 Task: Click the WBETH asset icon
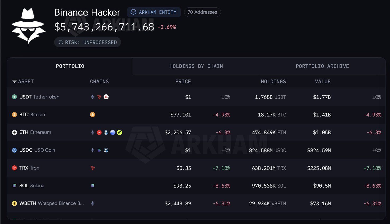point(15,203)
